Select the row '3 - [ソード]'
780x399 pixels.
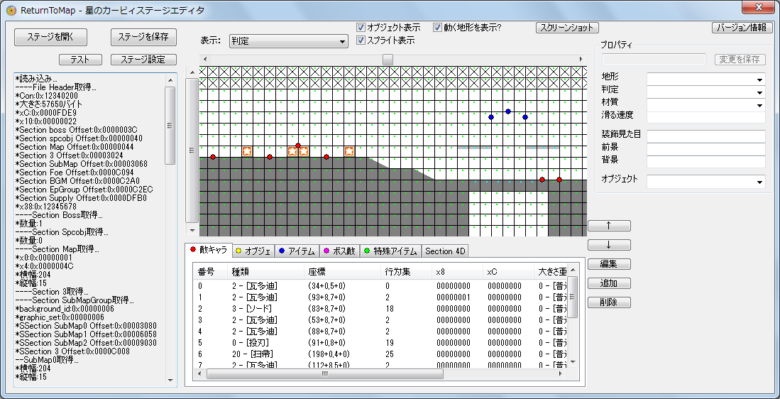pyautogui.click(x=380, y=308)
